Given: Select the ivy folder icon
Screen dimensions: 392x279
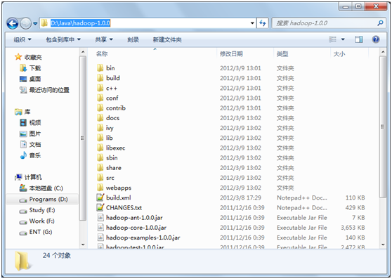Looking at the screenshot, I should pos(100,128).
